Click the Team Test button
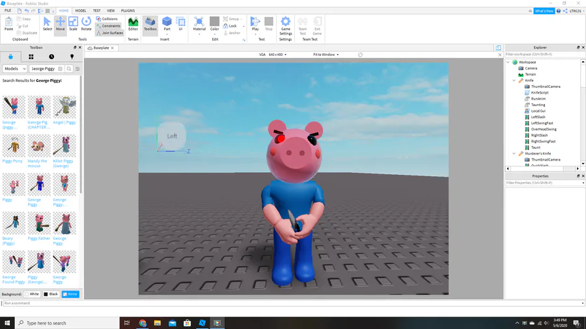 click(302, 26)
